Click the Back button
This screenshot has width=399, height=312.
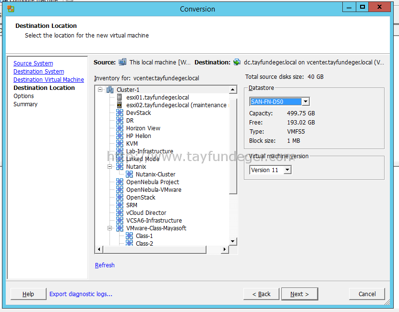click(261, 294)
